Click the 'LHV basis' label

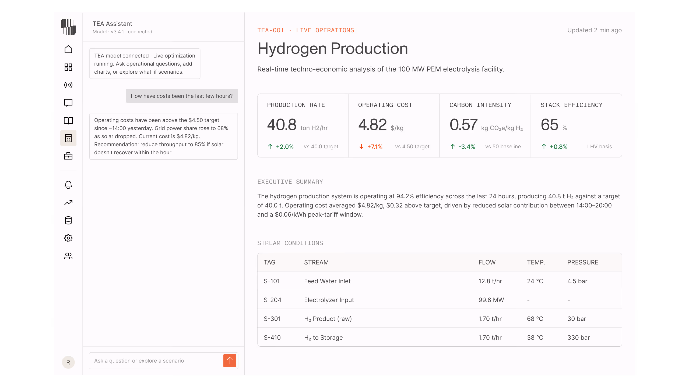(600, 147)
